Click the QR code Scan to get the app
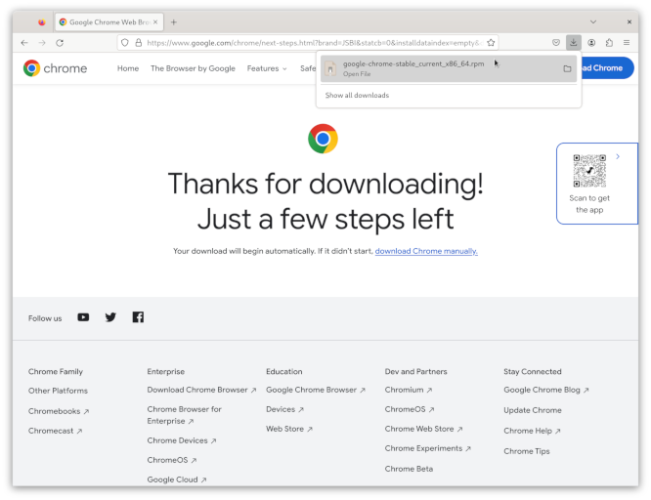This screenshot has height=500, width=651. tap(589, 171)
